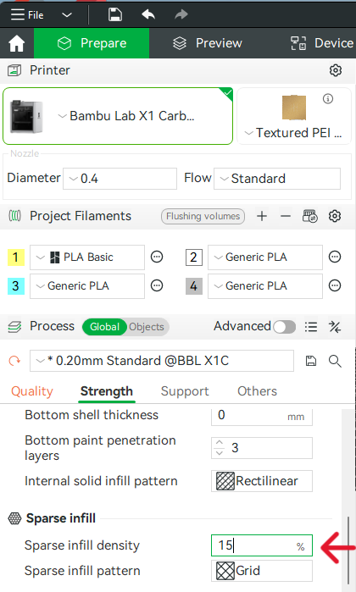The height and width of the screenshot is (592, 356).
Task: Remove a filament with the minus icon
Action: click(286, 216)
